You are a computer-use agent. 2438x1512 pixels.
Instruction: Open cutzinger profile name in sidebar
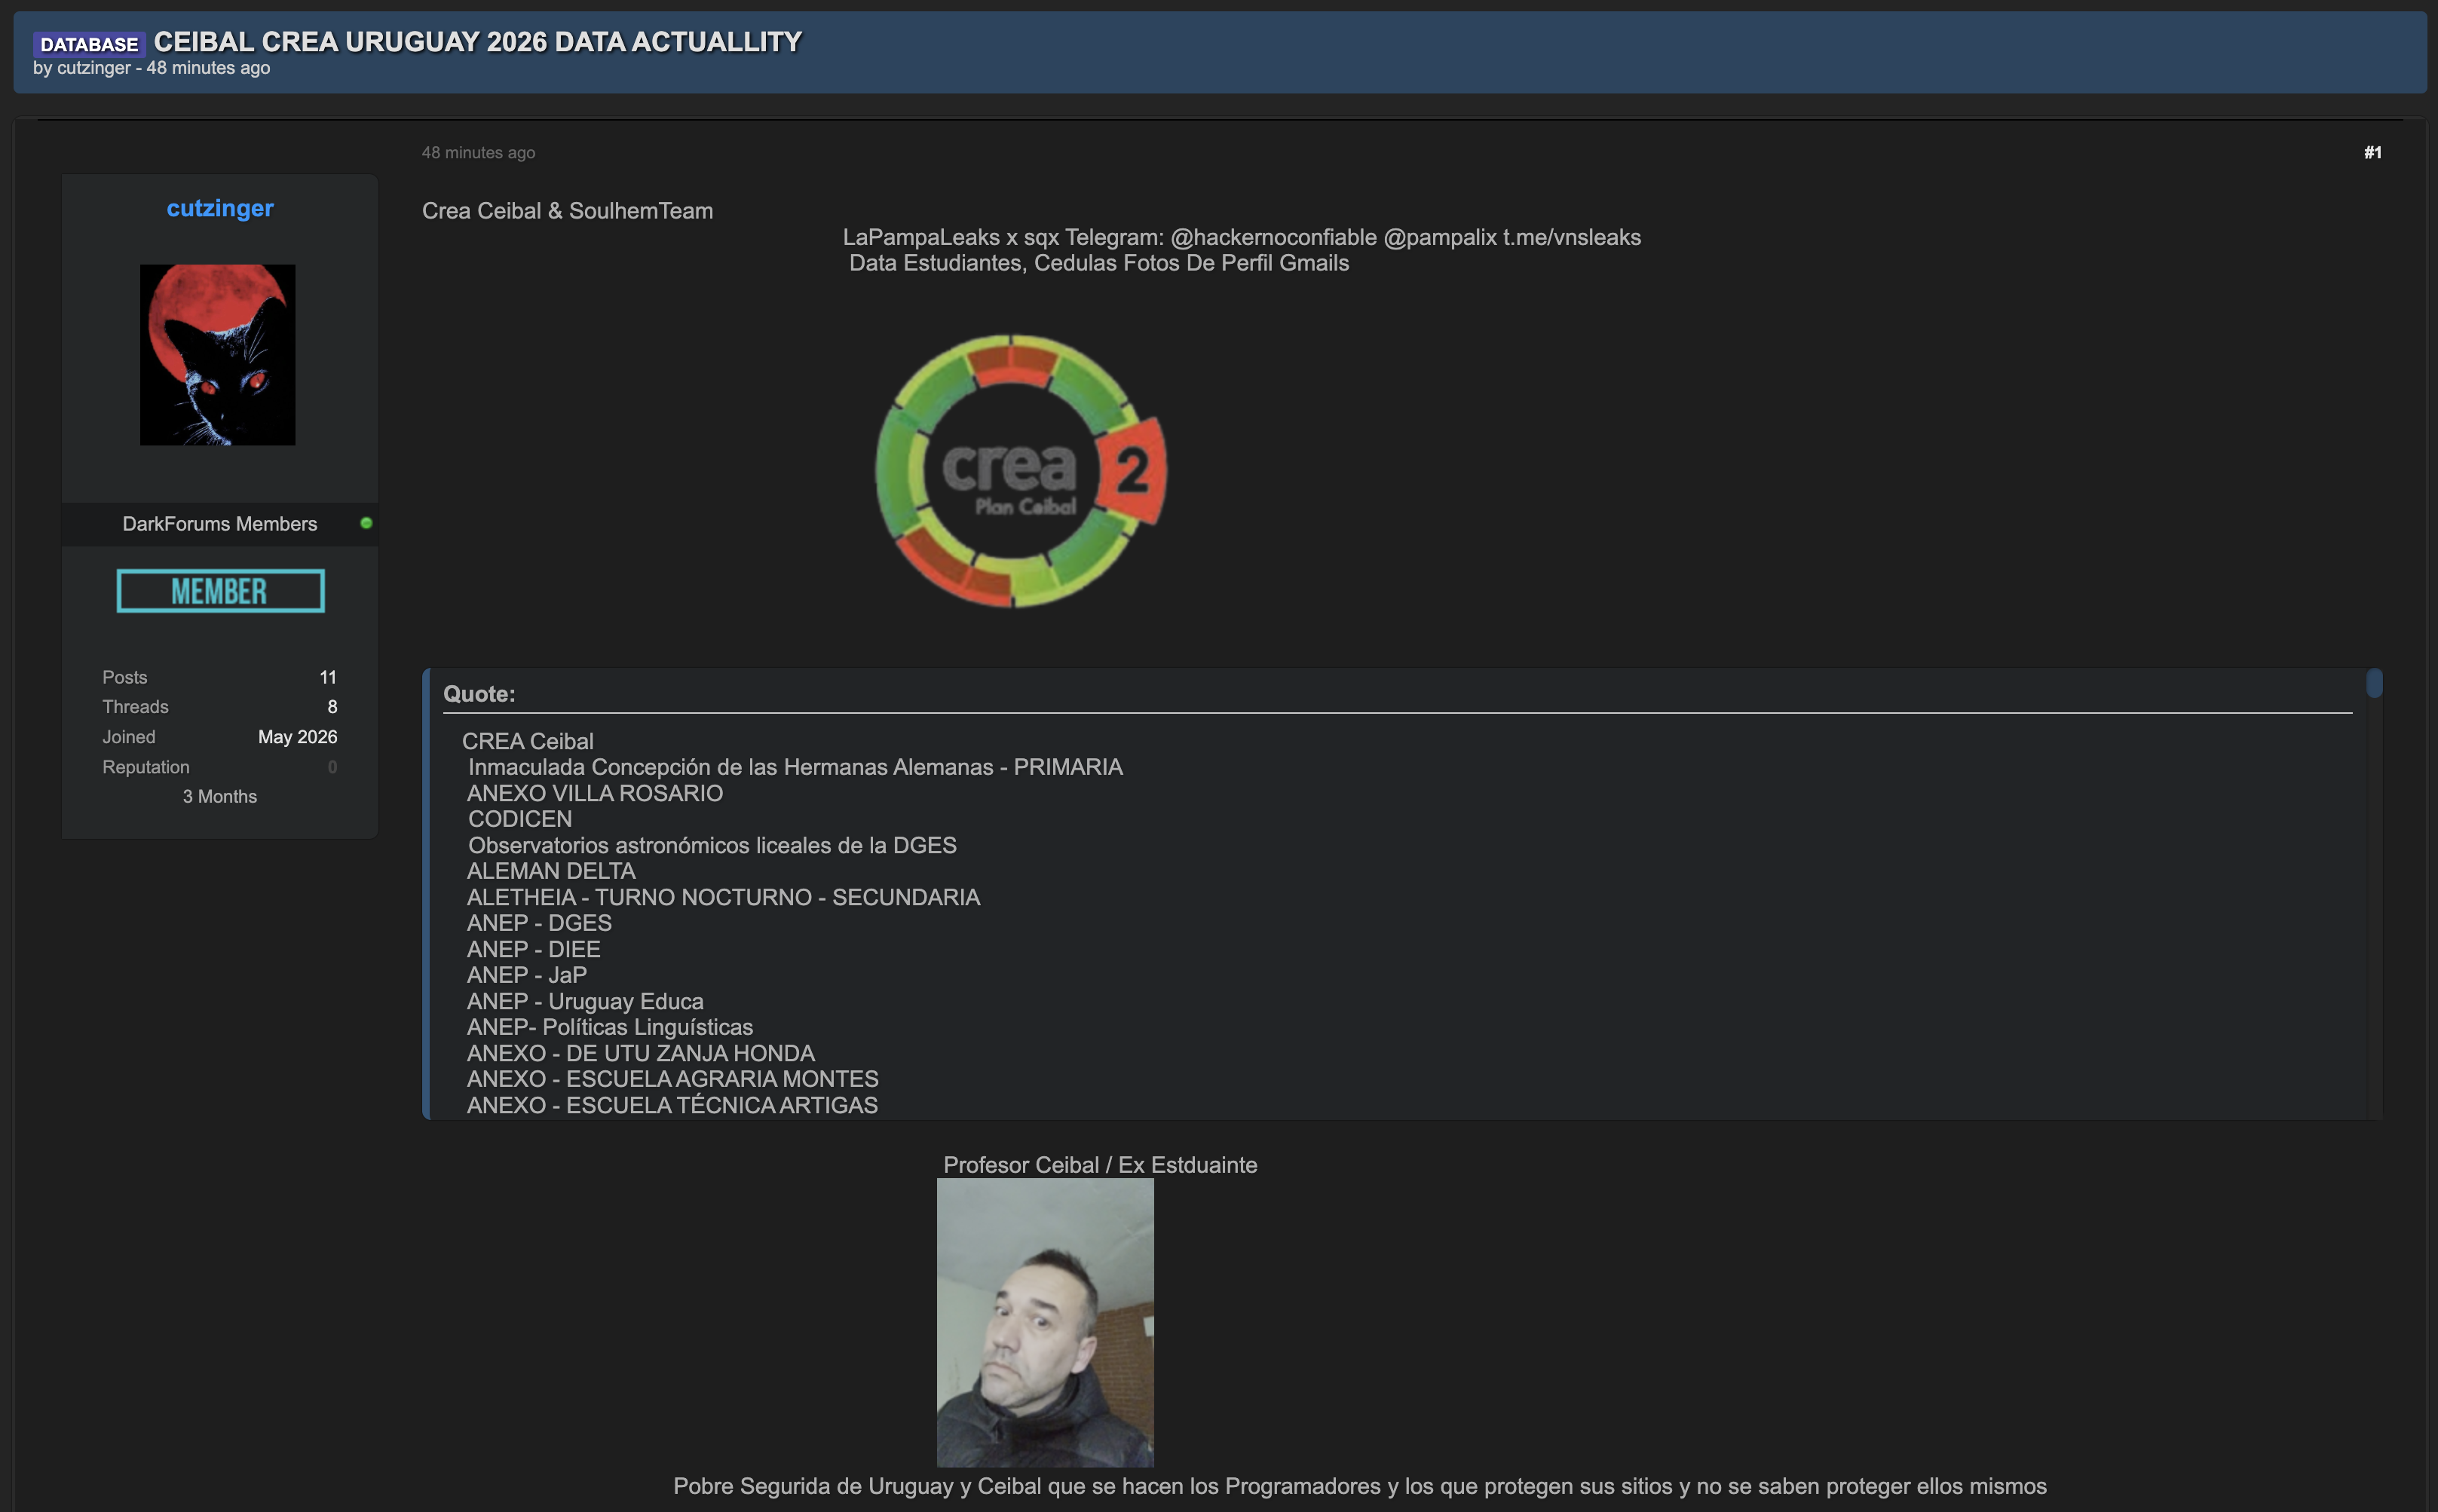click(x=220, y=208)
